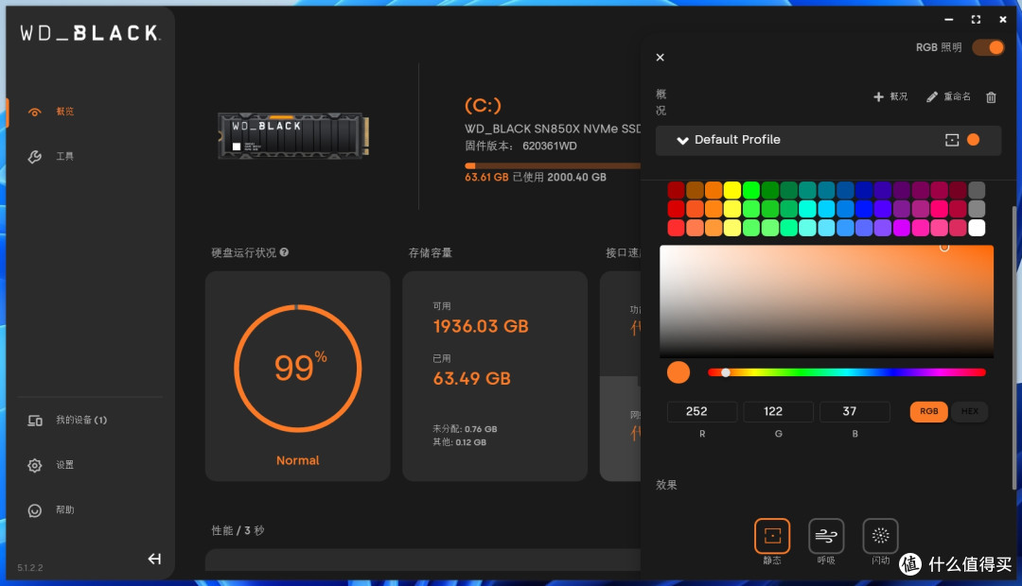The image size is (1022, 586).
Task: Pick the white color swatch
Action: (x=977, y=228)
